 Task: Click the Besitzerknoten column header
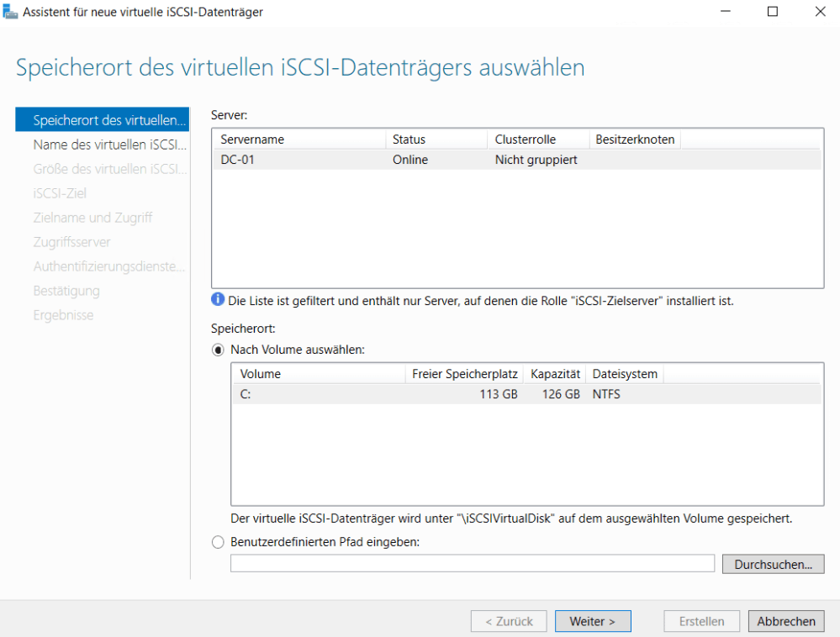click(634, 140)
